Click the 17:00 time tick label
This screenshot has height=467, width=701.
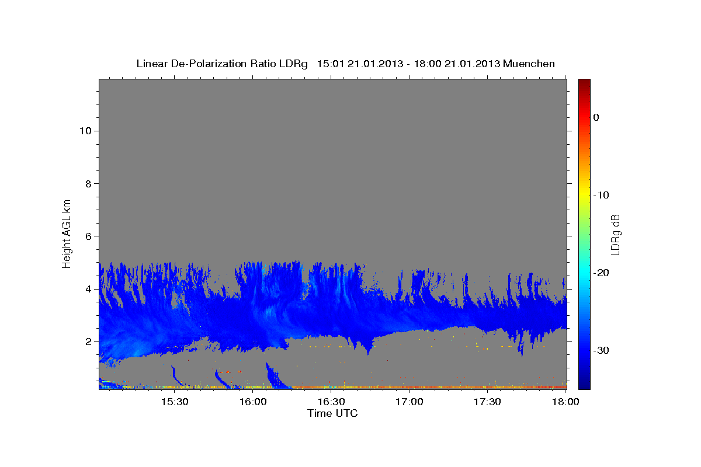[x=409, y=402]
